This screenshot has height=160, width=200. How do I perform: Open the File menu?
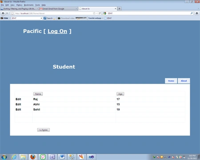[x=2, y=5]
